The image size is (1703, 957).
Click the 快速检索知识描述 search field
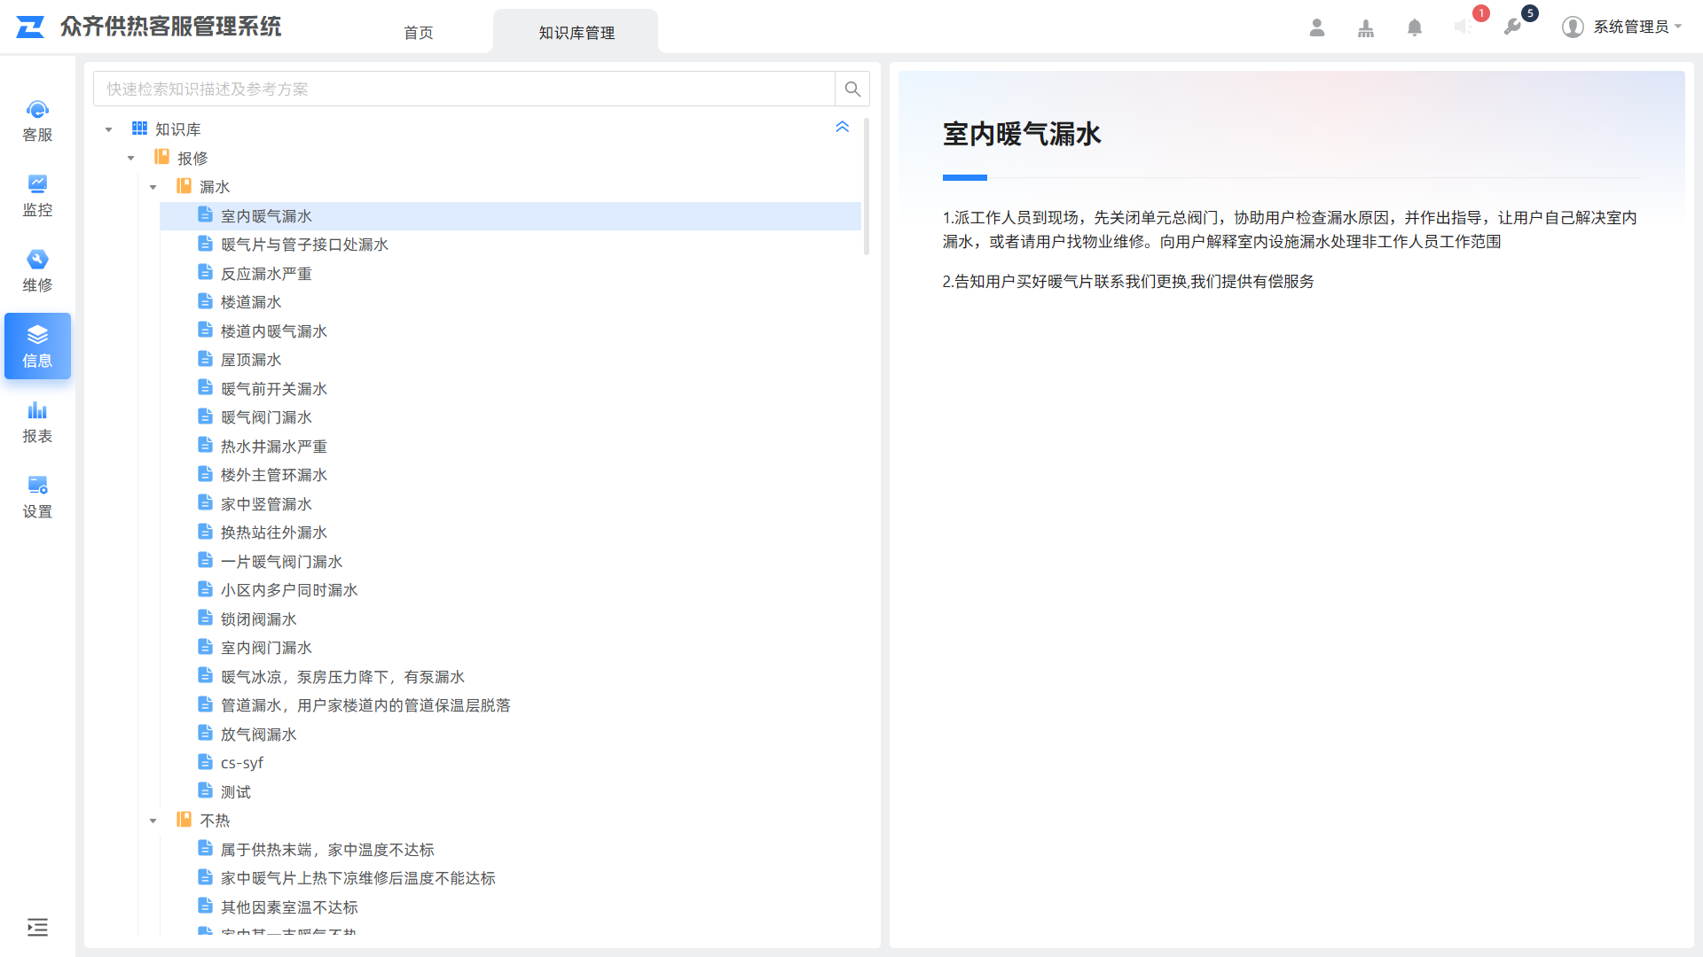[x=464, y=89]
